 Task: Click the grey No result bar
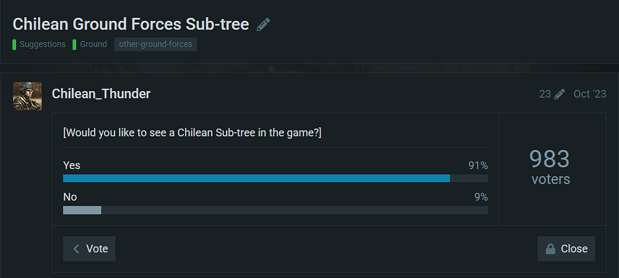[x=82, y=210]
